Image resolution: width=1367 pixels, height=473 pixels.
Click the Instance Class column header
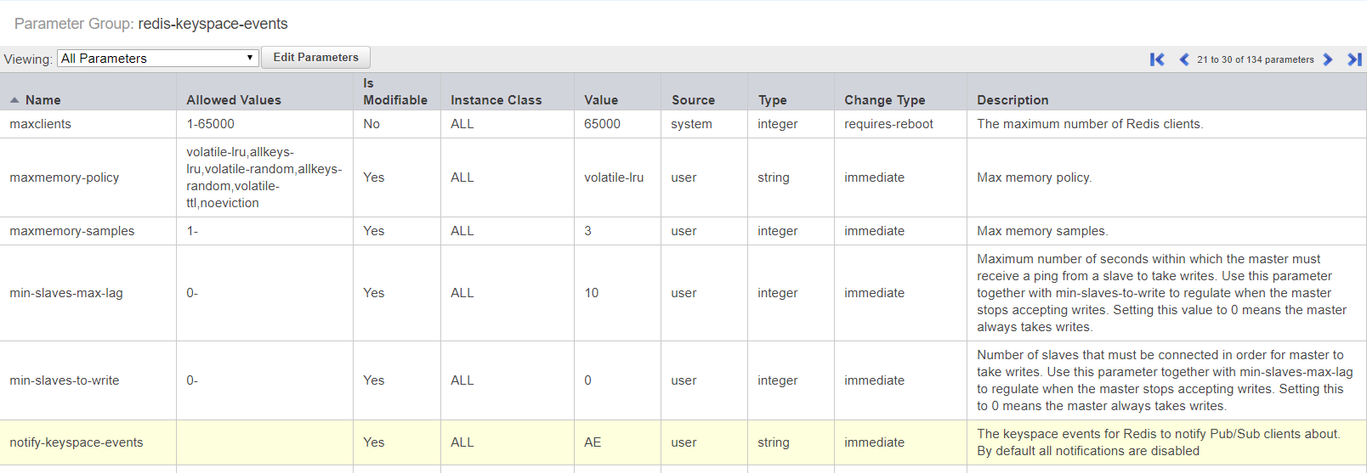tap(496, 100)
